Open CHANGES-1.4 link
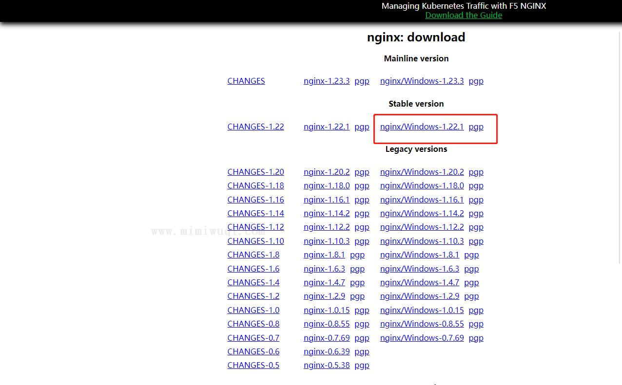622x385 pixels. click(x=253, y=282)
